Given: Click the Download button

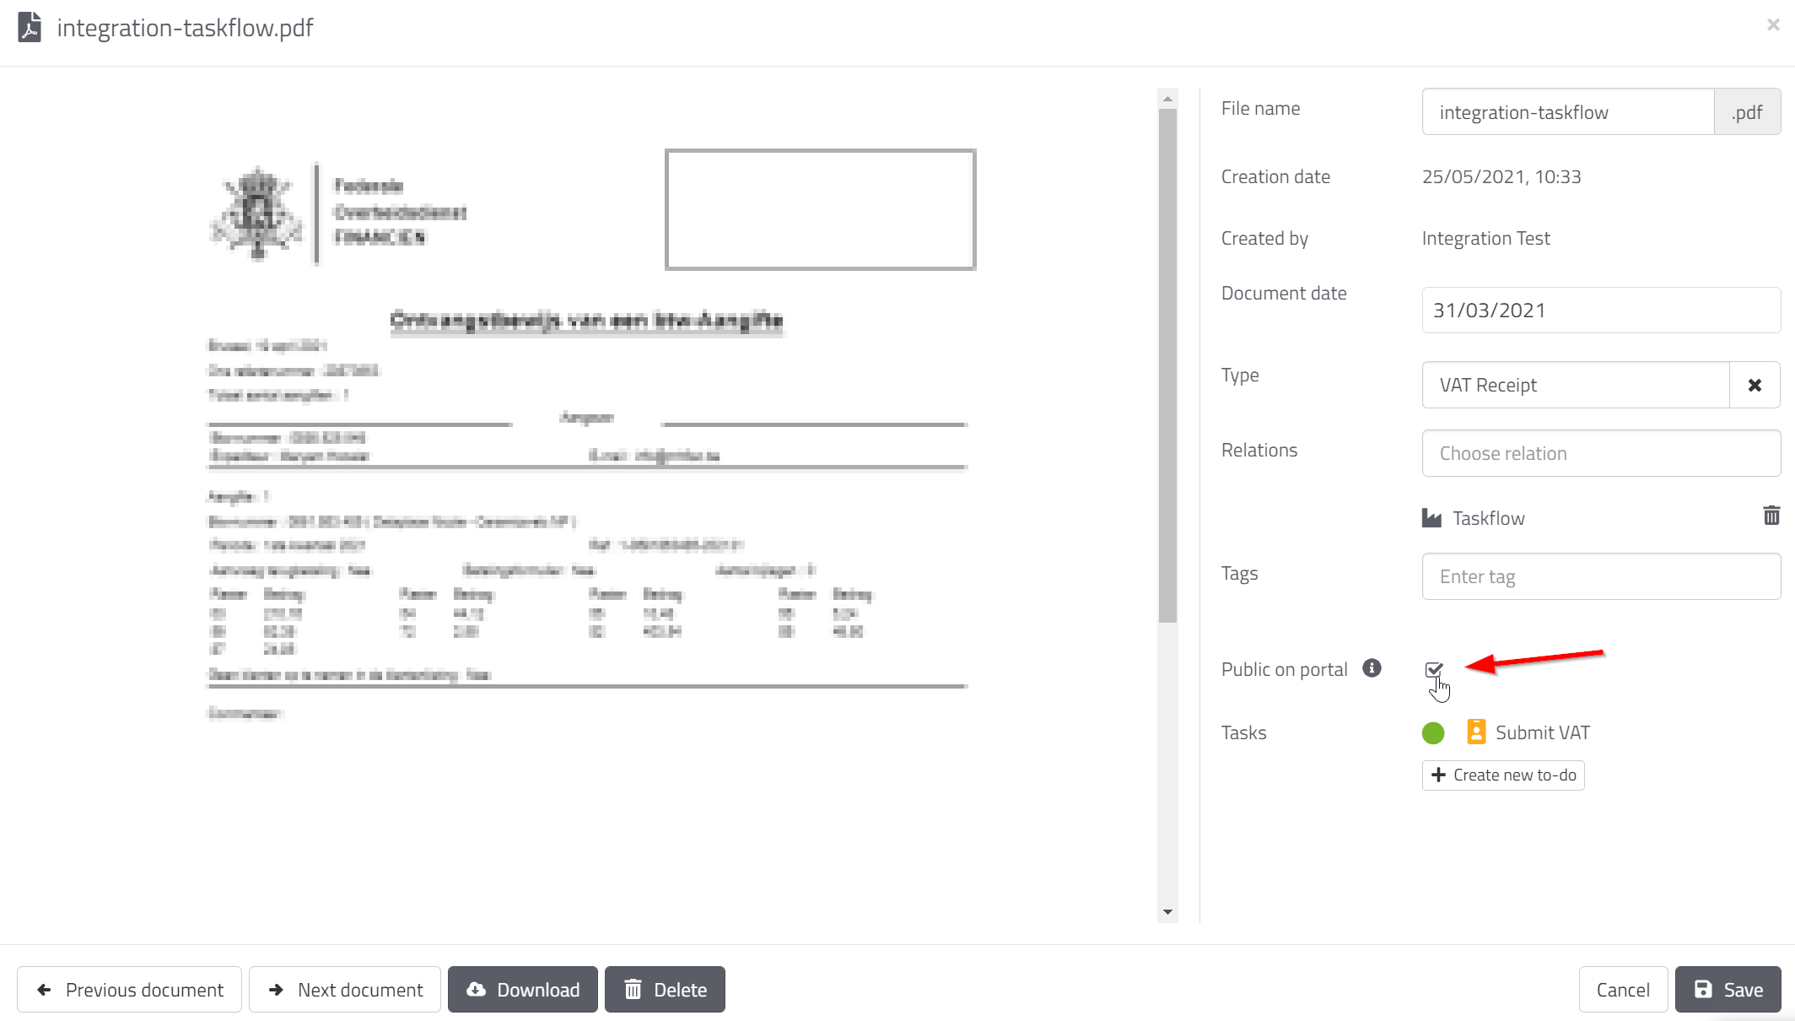Looking at the screenshot, I should [x=522, y=989].
